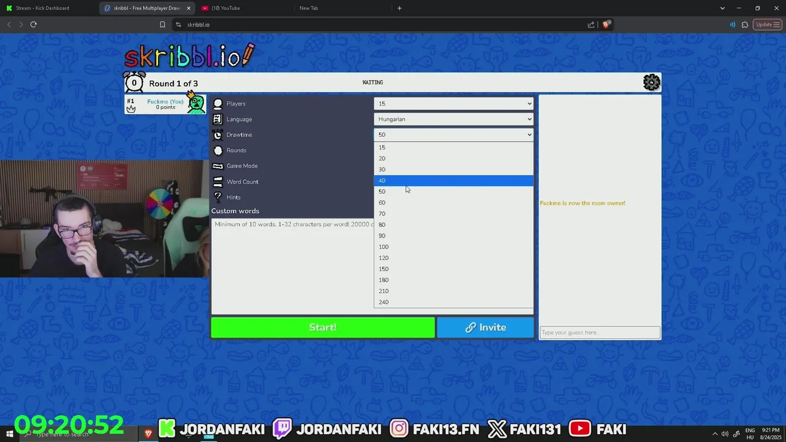Pick 210 seconds drawtime option
The width and height of the screenshot is (786, 442).
point(453,291)
